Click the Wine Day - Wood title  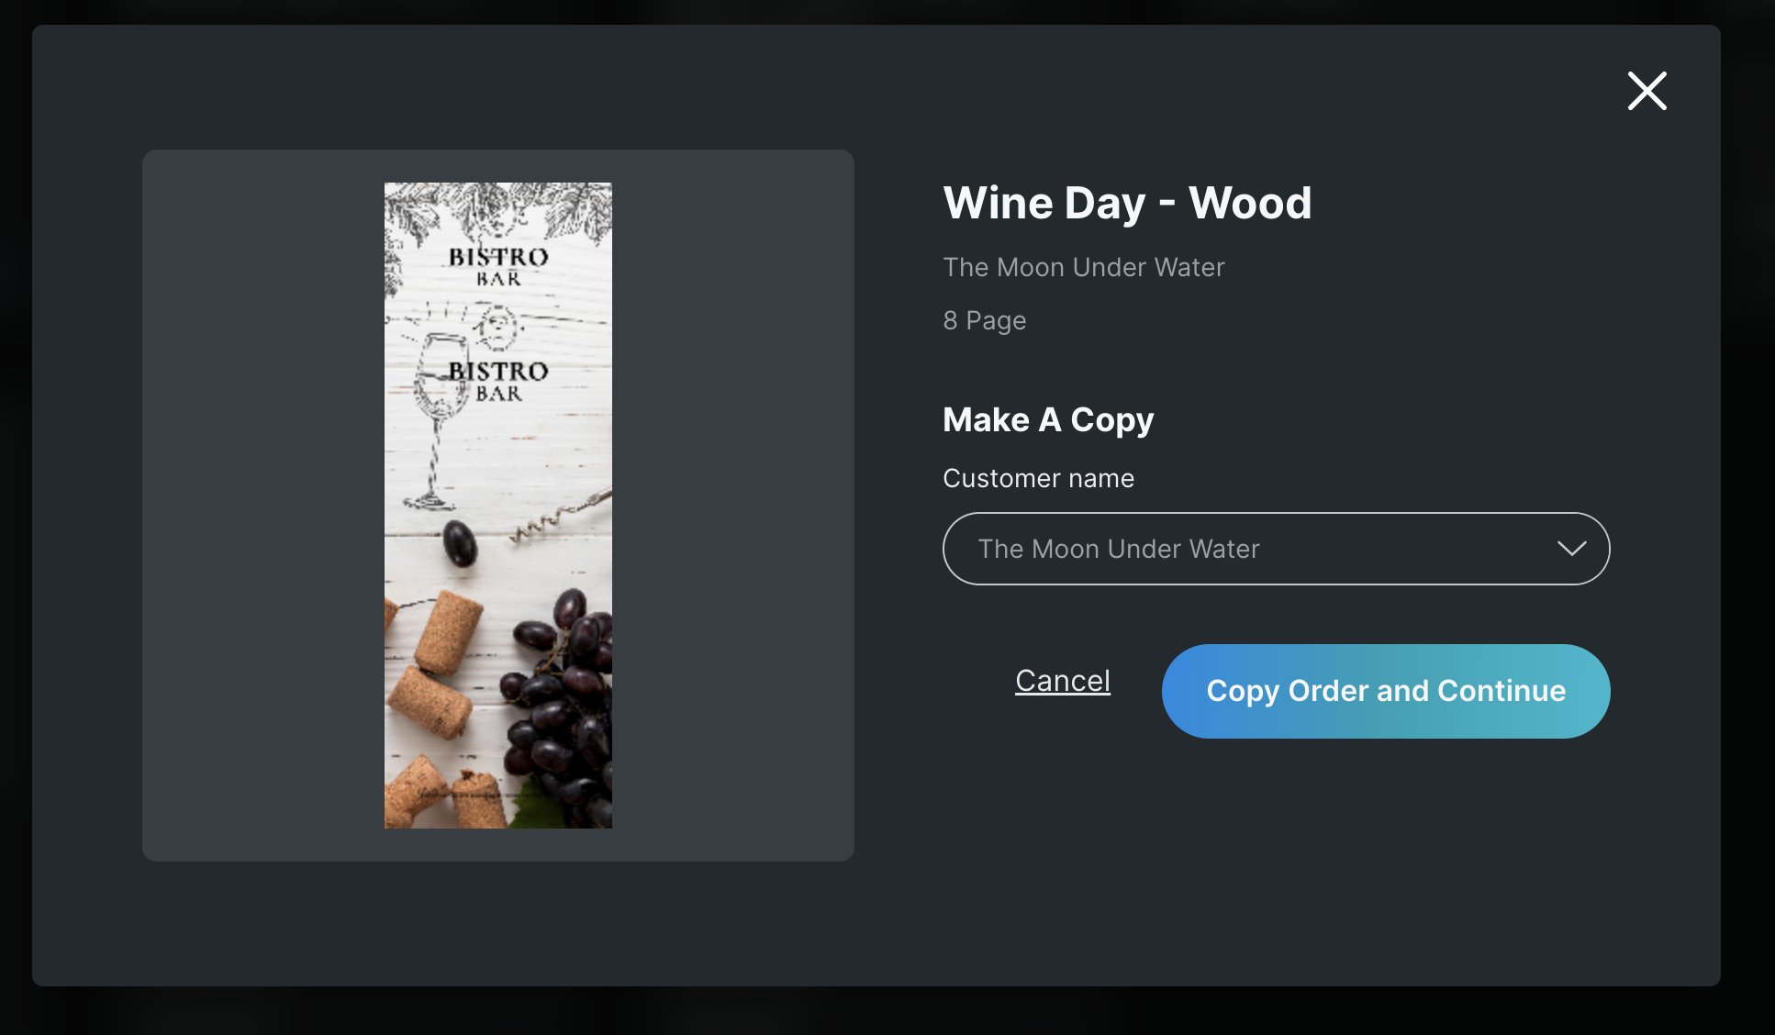pyautogui.click(x=1127, y=203)
